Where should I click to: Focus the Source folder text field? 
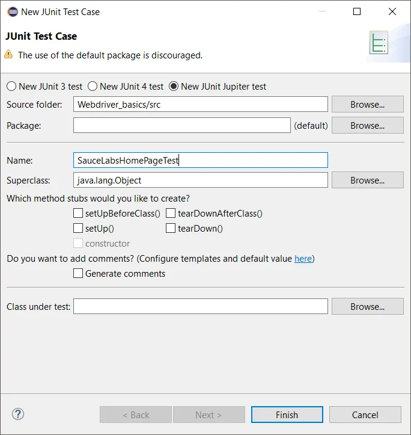tap(201, 104)
